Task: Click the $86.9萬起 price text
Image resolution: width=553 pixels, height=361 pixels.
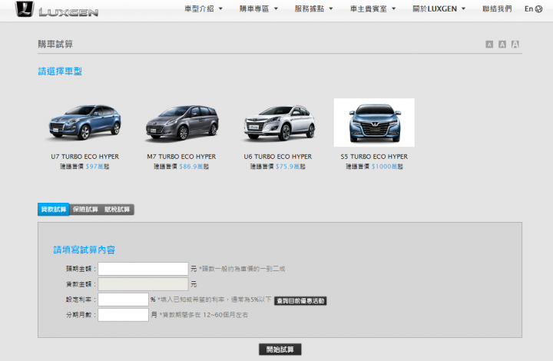Action: click(194, 167)
